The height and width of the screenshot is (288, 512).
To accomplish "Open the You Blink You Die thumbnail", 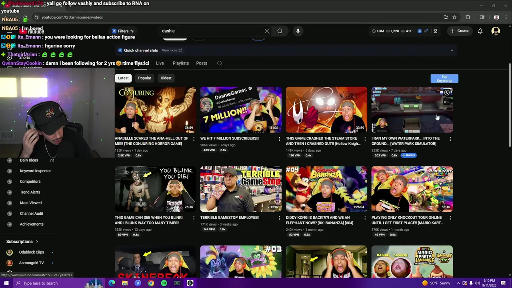I will pyautogui.click(x=155, y=189).
